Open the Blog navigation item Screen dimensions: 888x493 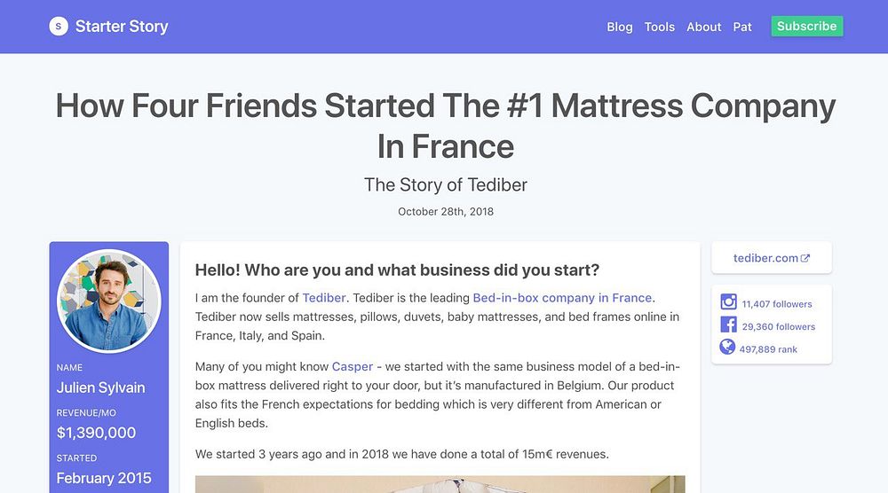pyautogui.click(x=620, y=27)
